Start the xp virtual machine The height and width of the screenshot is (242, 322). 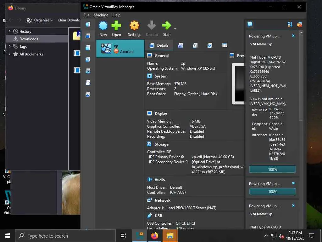[167, 29]
